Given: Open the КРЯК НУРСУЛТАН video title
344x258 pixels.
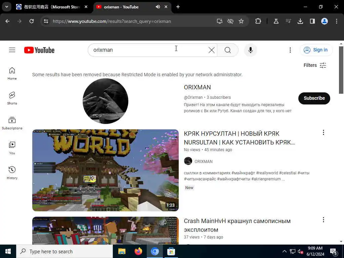Looking at the screenshot, I should (239, 138).
